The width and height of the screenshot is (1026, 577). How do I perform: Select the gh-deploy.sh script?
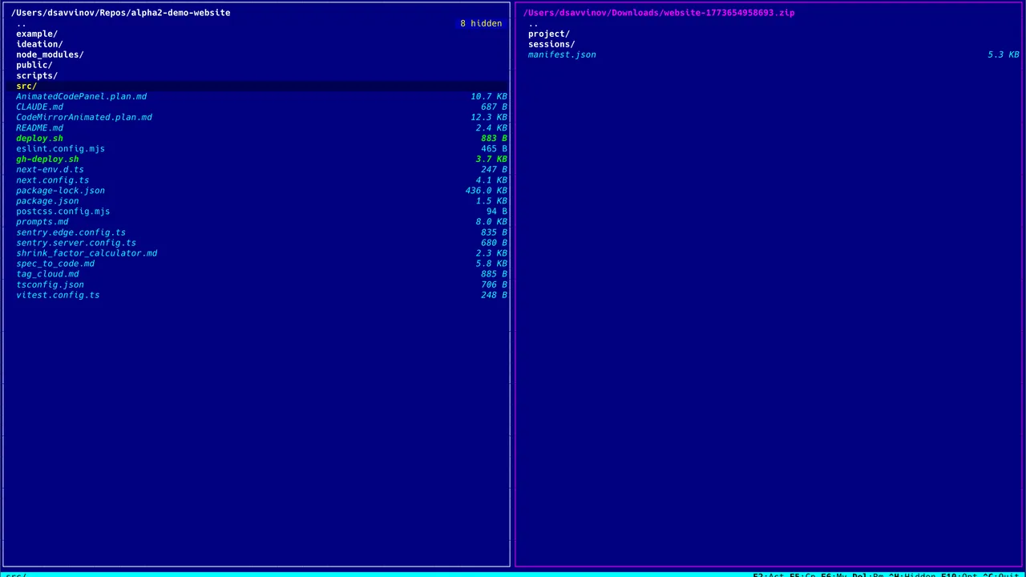47,159
